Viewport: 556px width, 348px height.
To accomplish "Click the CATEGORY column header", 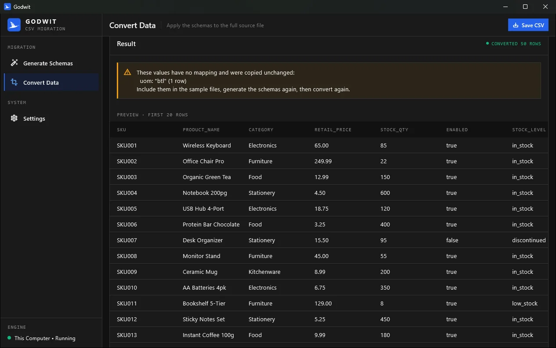I will (x=261, y=130).
